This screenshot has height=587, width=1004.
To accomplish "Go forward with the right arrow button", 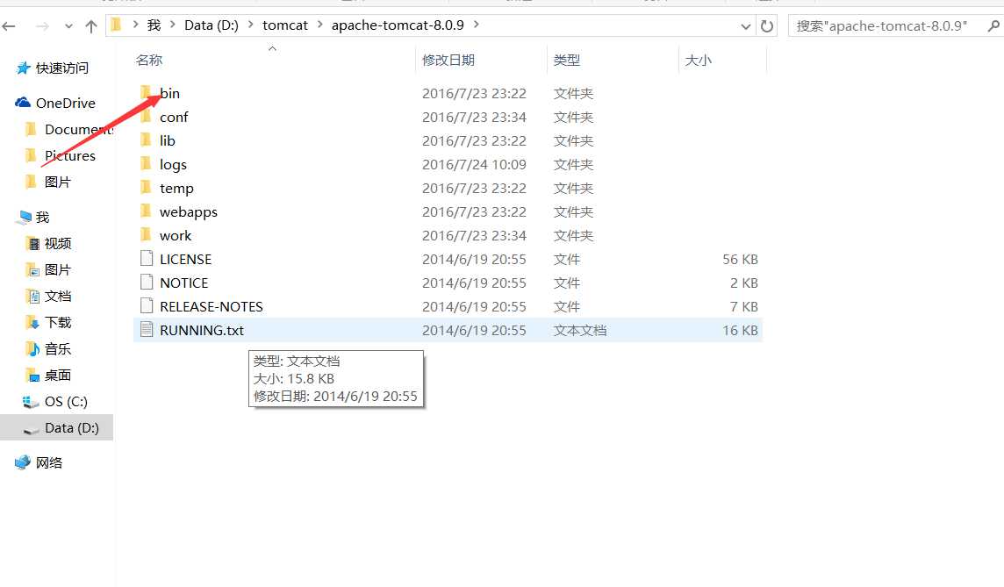I will click(x=42, y=26).
